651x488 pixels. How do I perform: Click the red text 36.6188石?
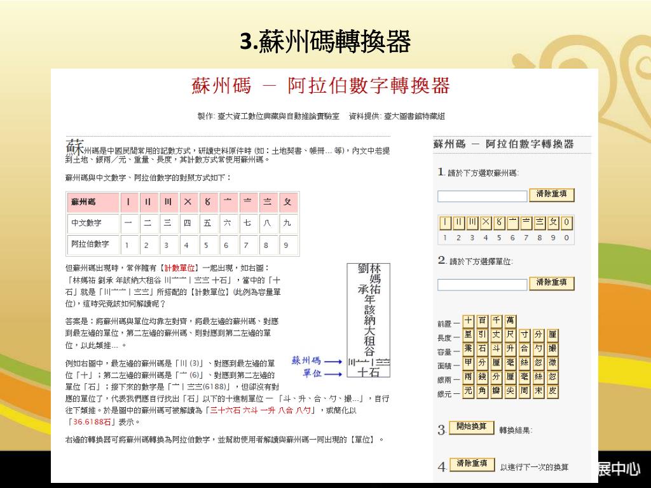92,422
